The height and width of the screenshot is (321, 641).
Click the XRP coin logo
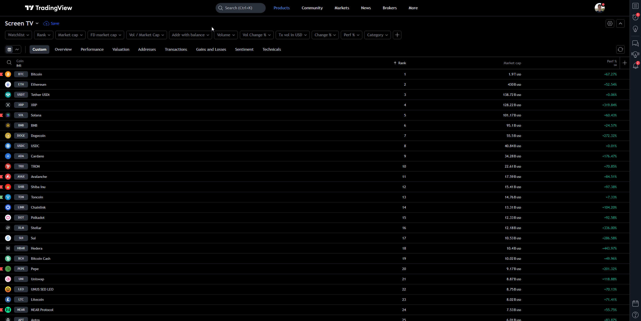[8, 105]
